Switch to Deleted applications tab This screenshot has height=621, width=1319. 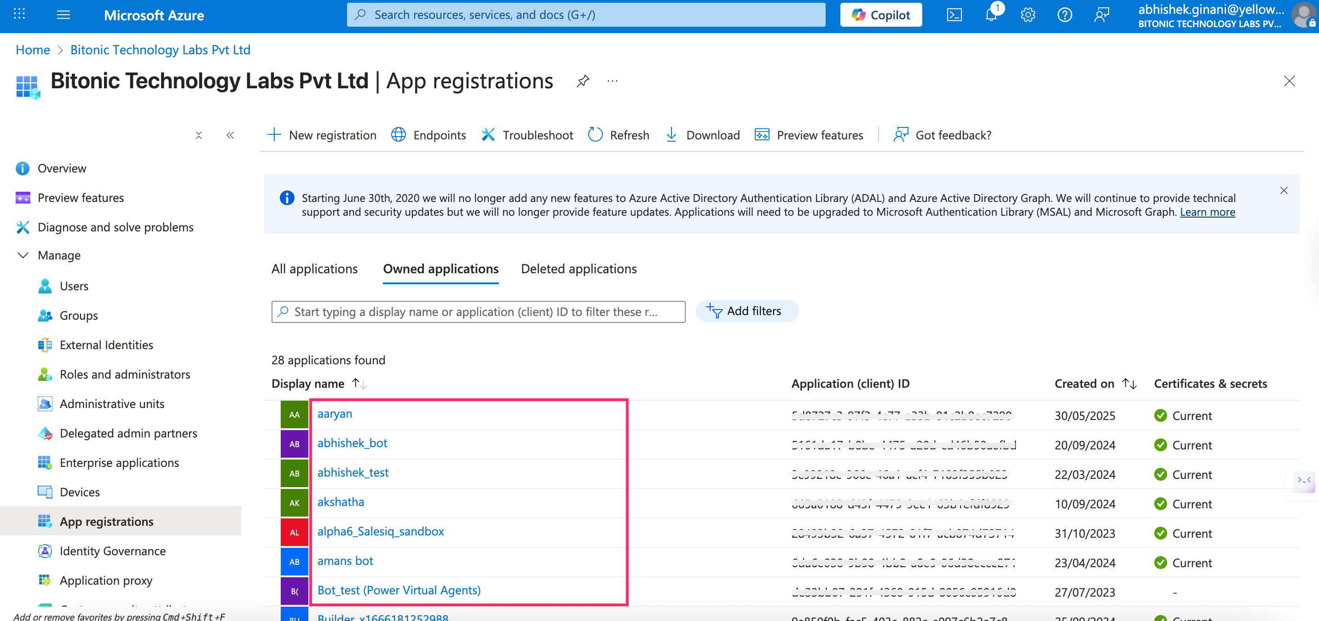click(579, 269)
